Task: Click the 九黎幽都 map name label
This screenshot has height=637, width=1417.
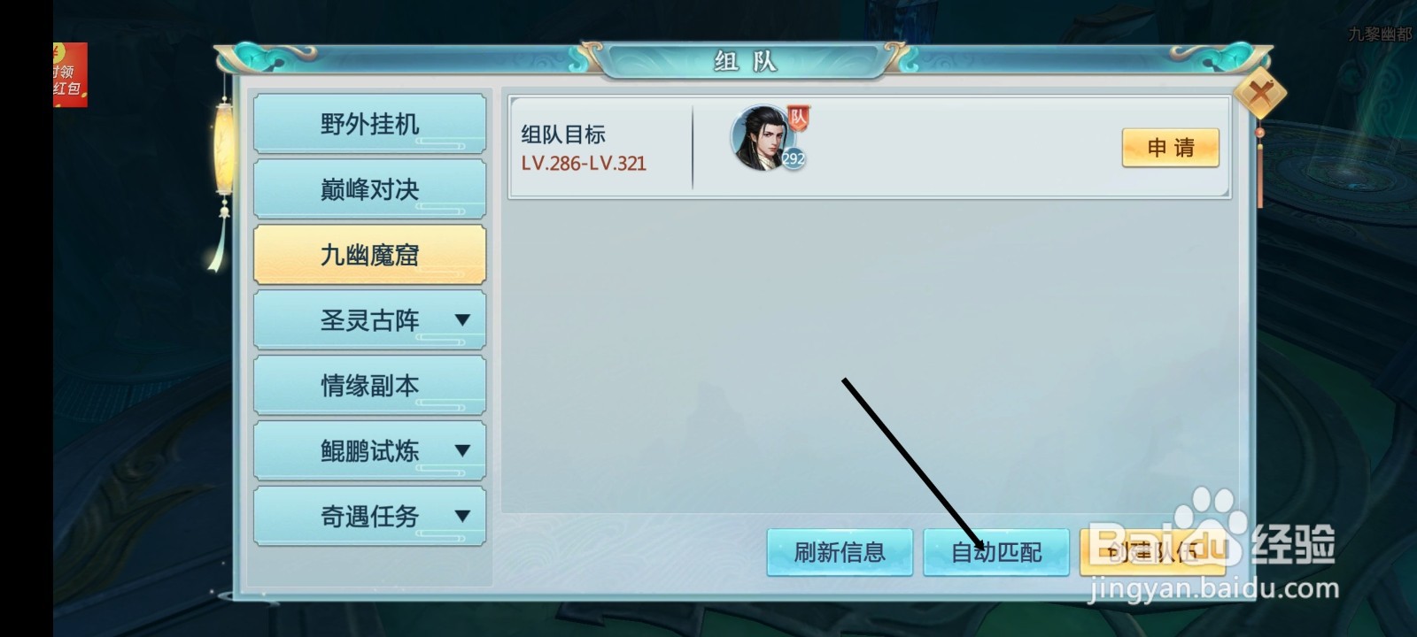Action: point(1379,35)
